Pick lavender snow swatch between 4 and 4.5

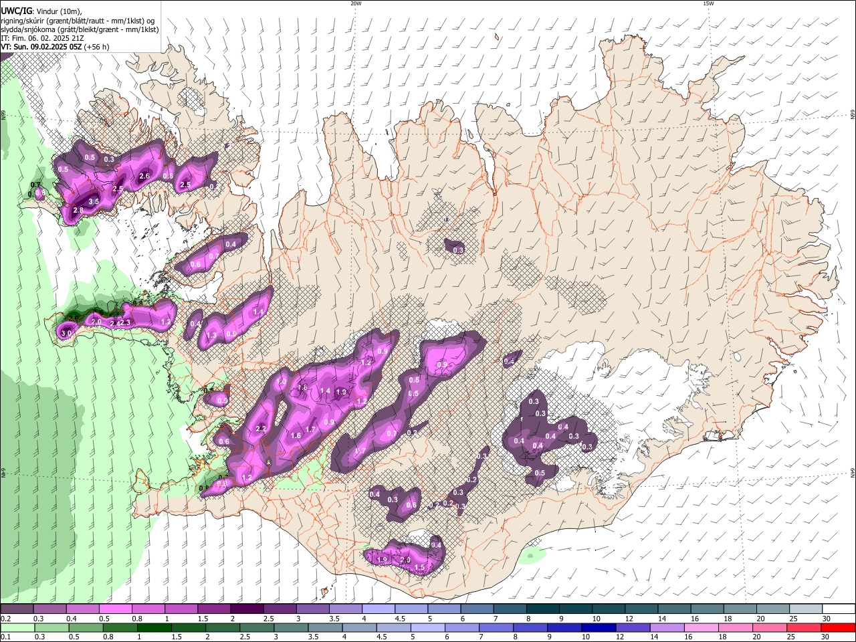coord(378,609)
